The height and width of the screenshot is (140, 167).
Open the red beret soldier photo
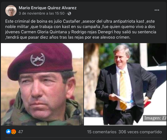coord(42,84)
